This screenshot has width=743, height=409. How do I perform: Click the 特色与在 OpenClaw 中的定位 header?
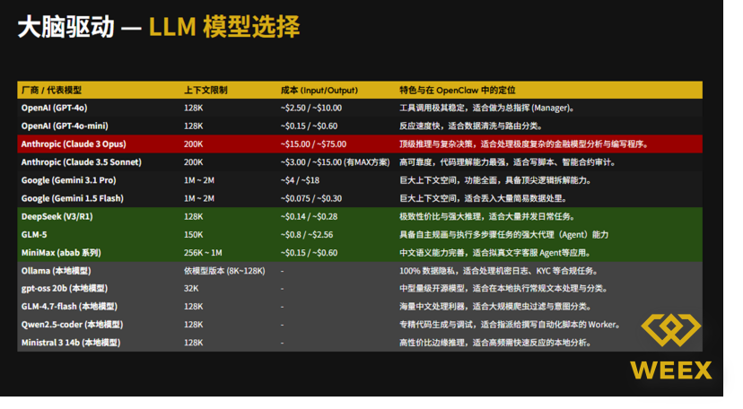tap(459, 91)
